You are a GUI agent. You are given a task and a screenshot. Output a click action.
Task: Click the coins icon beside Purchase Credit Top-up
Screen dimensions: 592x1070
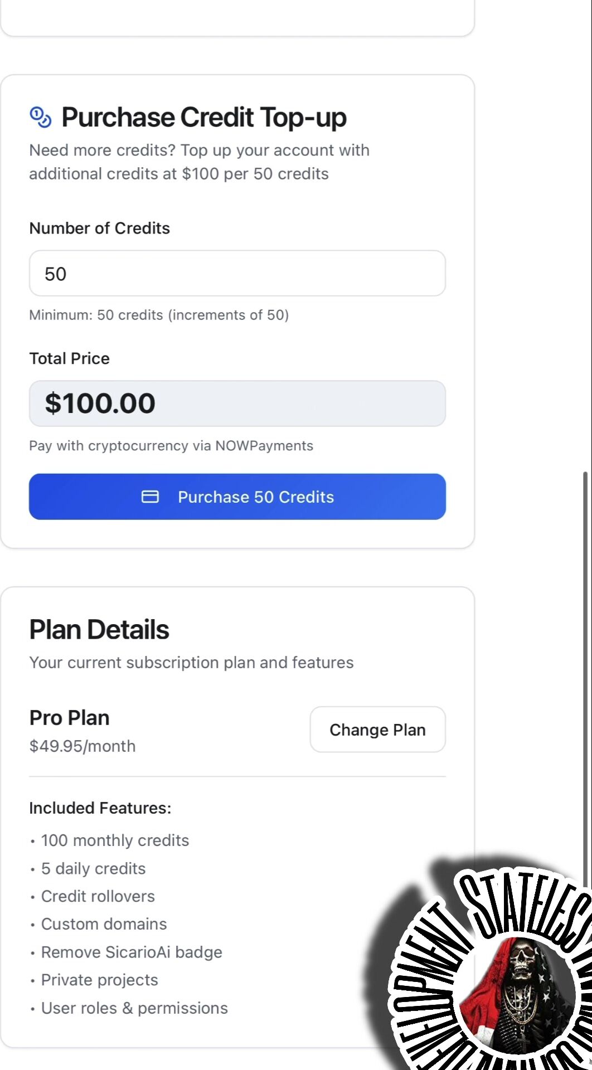pyautogui.click(x=40, y=117)
